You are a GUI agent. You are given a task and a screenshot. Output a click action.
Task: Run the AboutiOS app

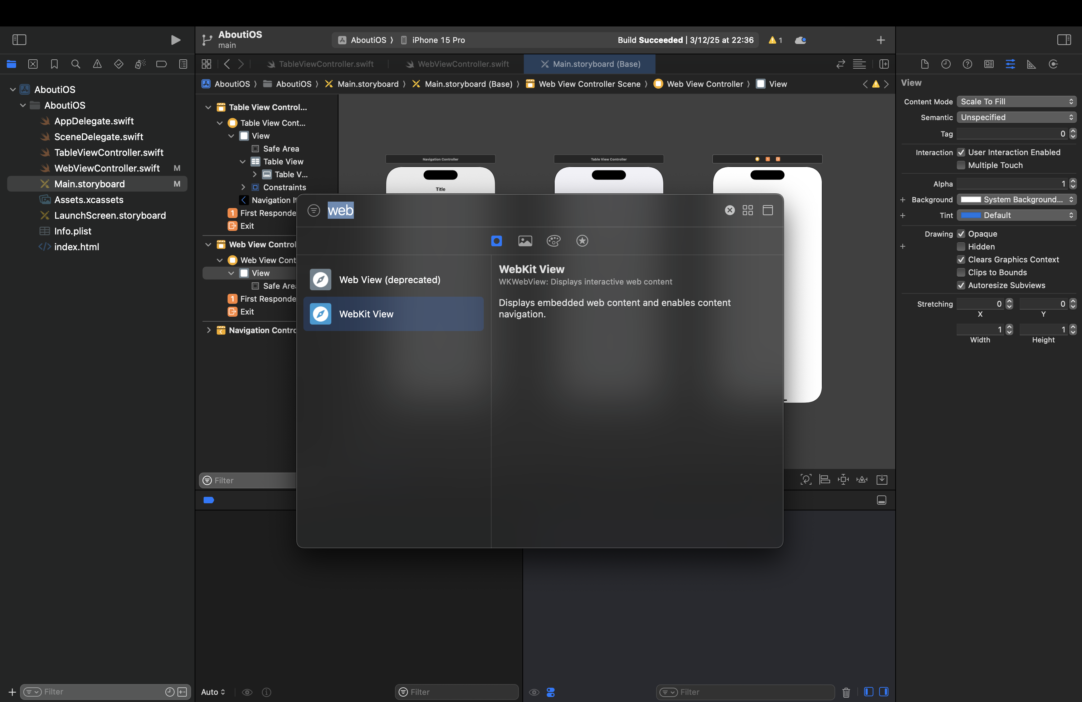coord(175,40)
